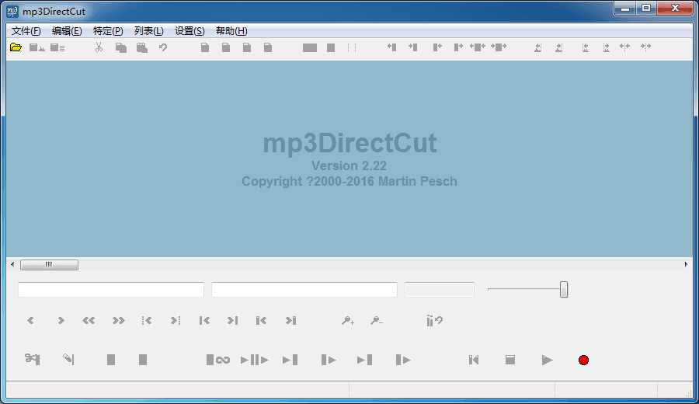The image size is (699, 404).
Task: Click the left arrow with dotted line button
Action: tap(146, 321)
